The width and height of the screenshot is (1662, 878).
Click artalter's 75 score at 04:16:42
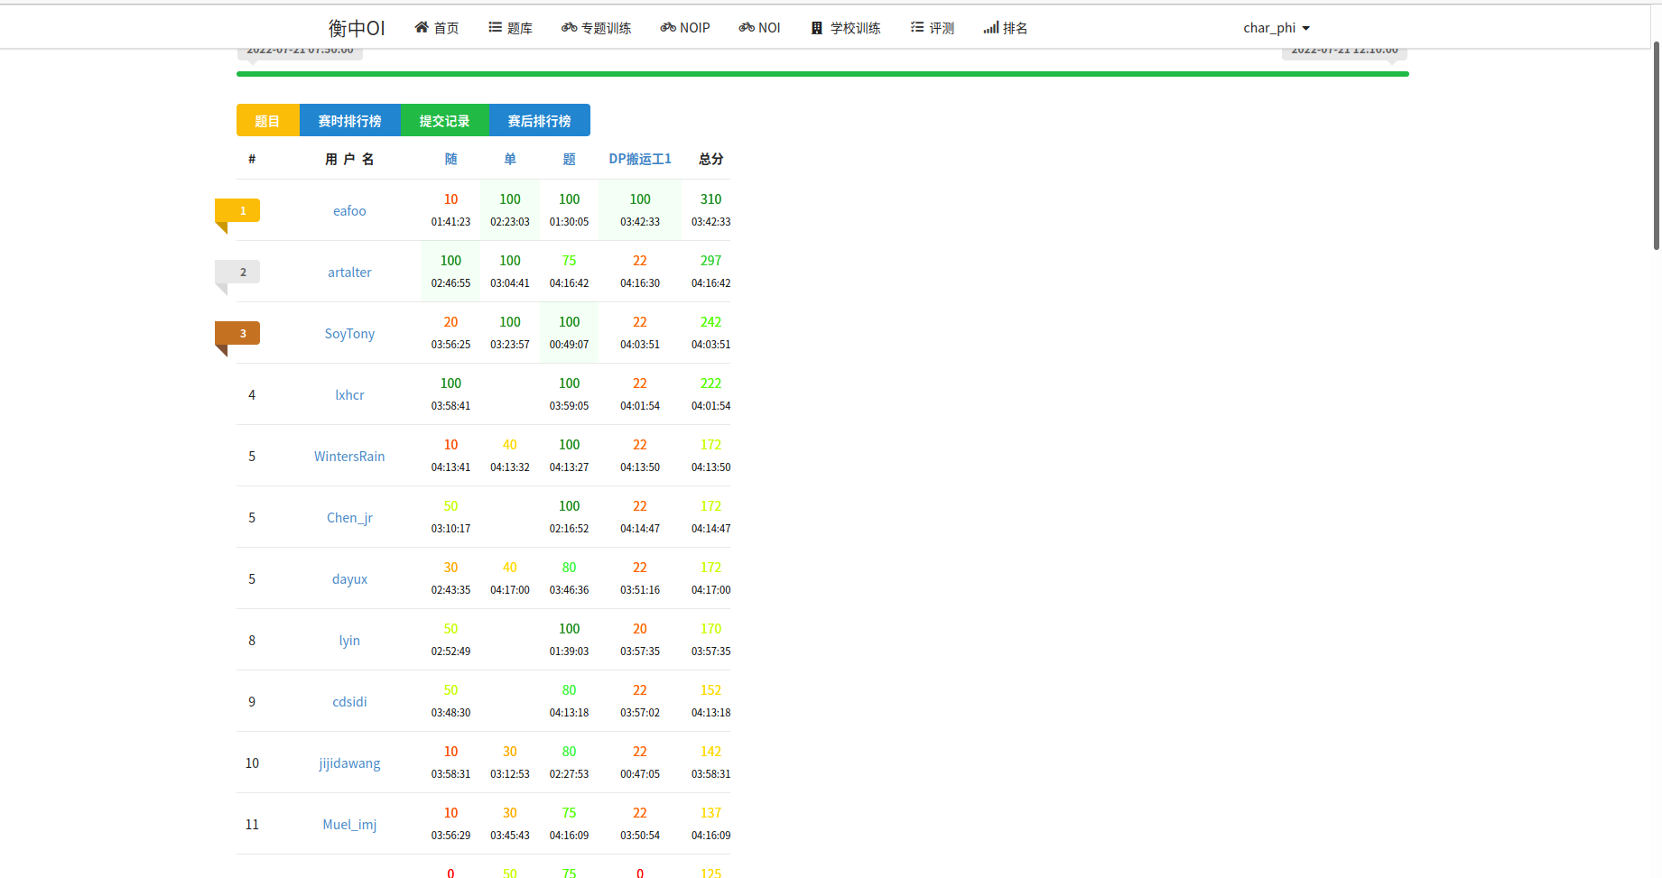pos(569,260)
